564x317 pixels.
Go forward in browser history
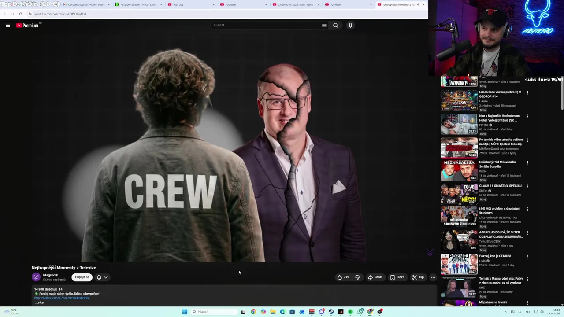coord(12,14)
